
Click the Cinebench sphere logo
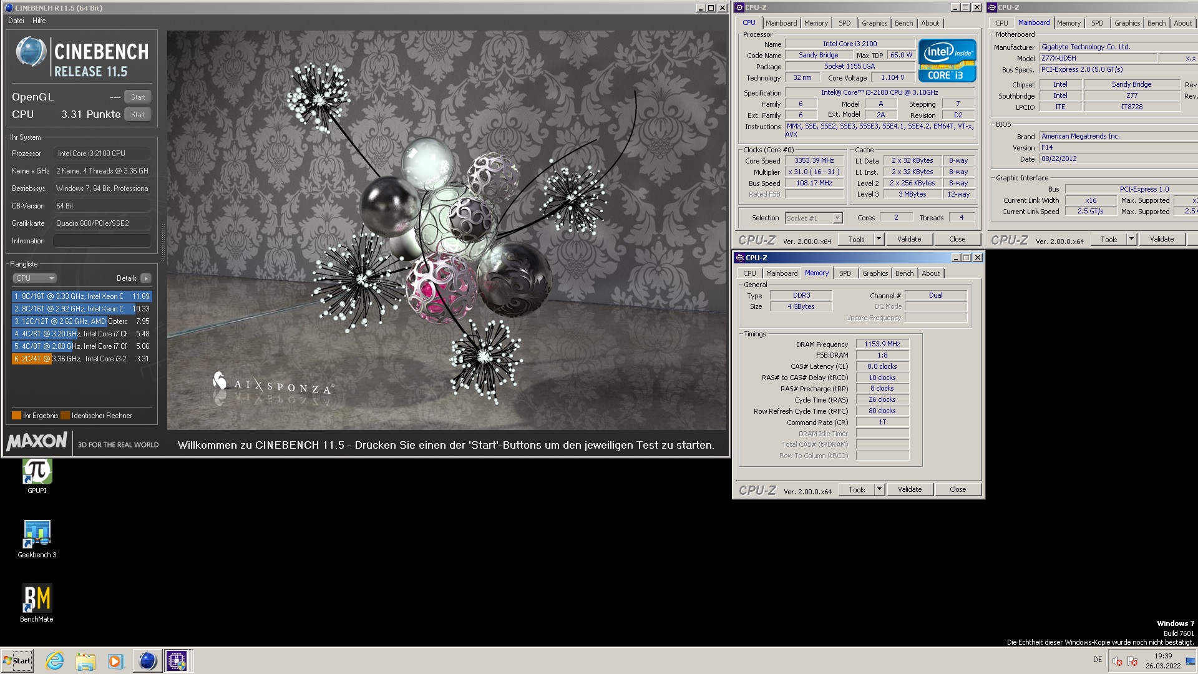(x=31, y=52)
